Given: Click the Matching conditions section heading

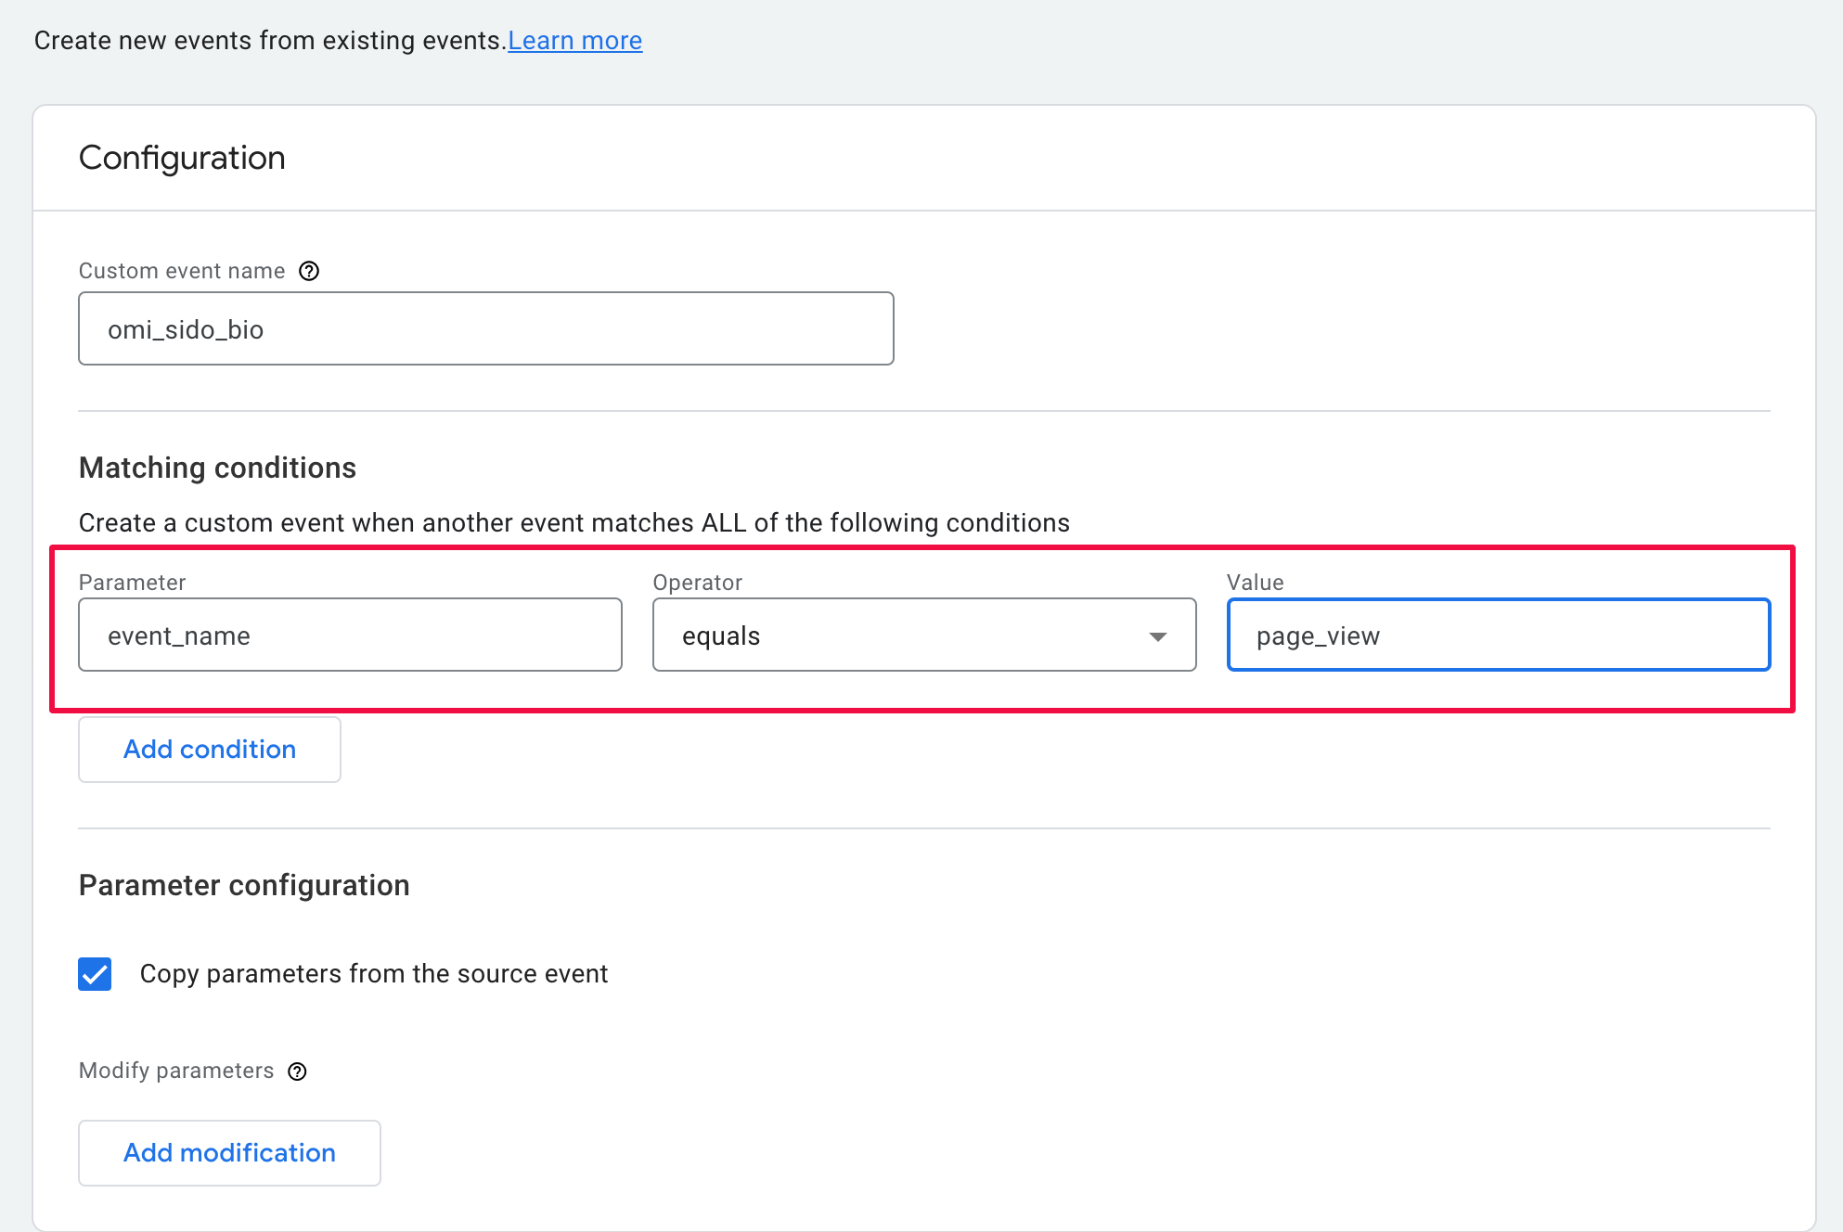Looking at the screenshot, I should [x=217, y=468].
